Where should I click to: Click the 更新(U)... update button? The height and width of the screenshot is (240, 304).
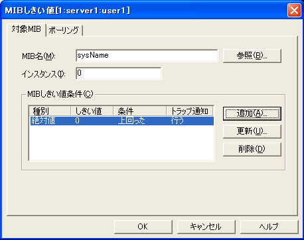pos(252,131)
